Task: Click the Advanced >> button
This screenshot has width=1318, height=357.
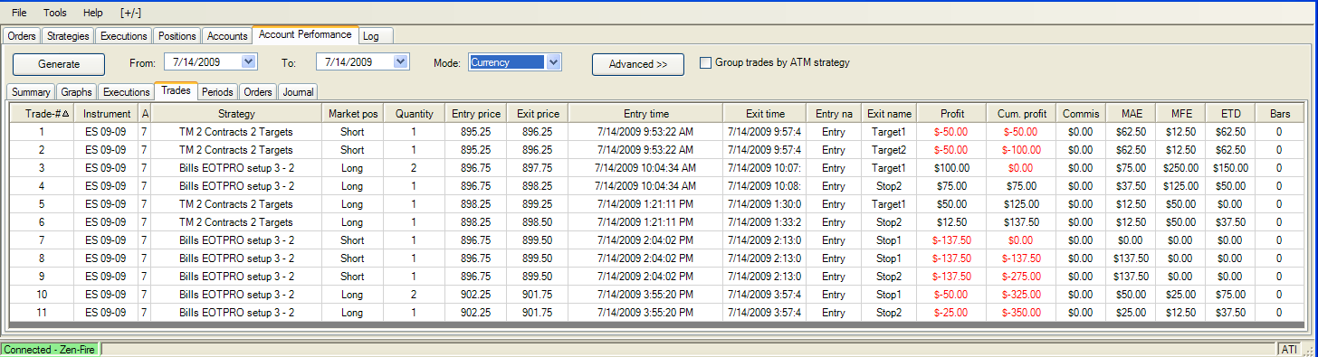Action: (638, 64)
